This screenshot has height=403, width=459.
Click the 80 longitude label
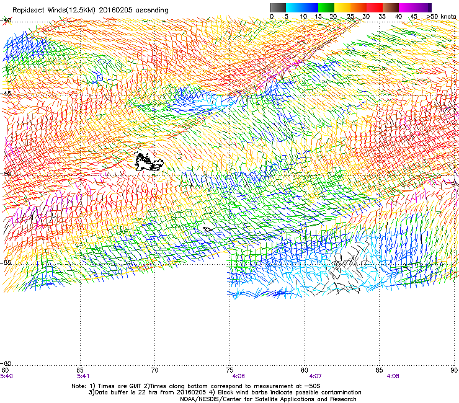coord(305,370)
